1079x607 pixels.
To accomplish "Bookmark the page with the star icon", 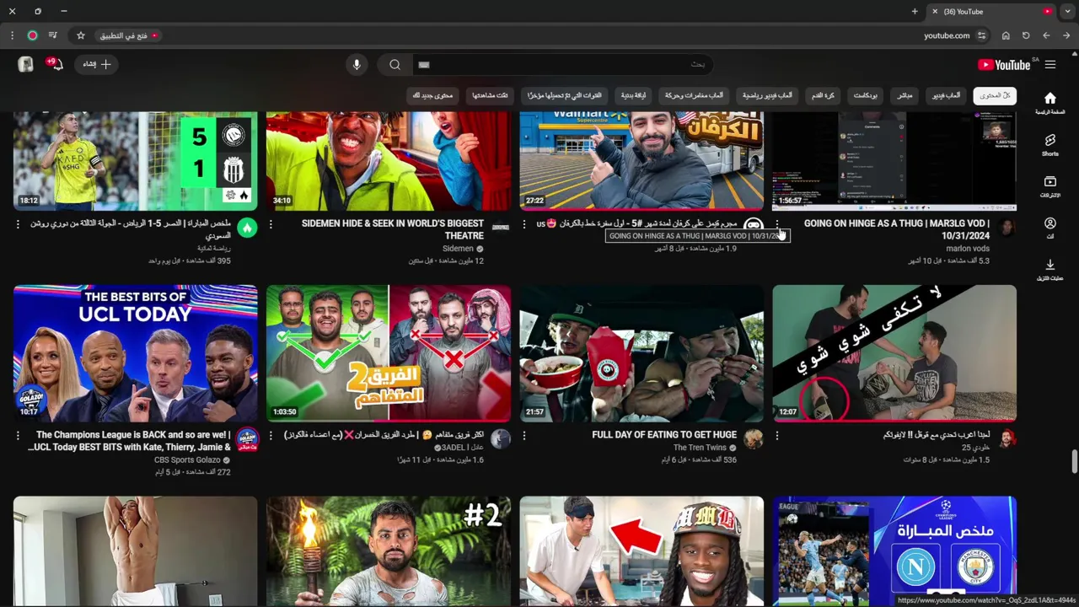I will [81, 35].
